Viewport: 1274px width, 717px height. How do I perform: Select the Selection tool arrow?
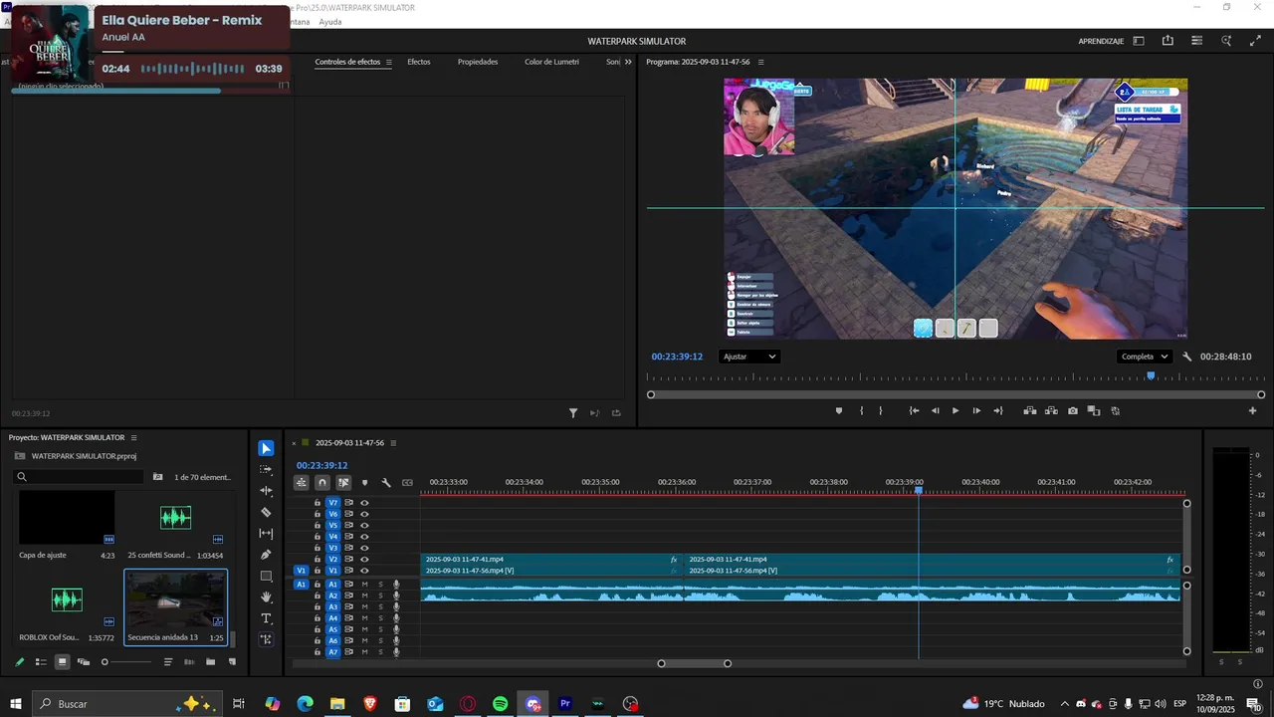coord(266,448)
